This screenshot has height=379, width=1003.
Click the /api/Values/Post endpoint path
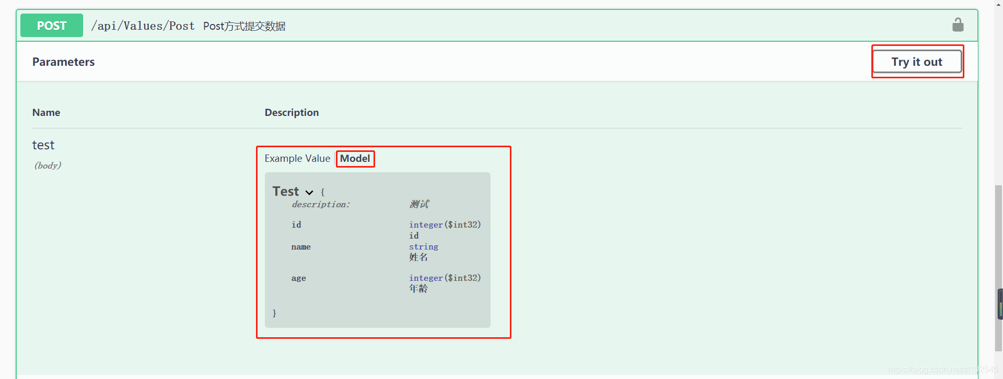[143, 26]
